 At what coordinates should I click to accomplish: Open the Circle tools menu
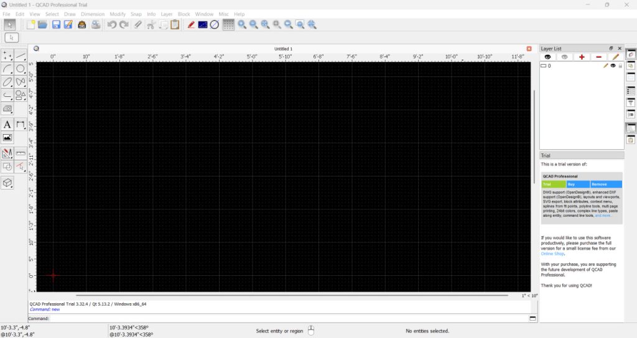(x=21, y=68)
